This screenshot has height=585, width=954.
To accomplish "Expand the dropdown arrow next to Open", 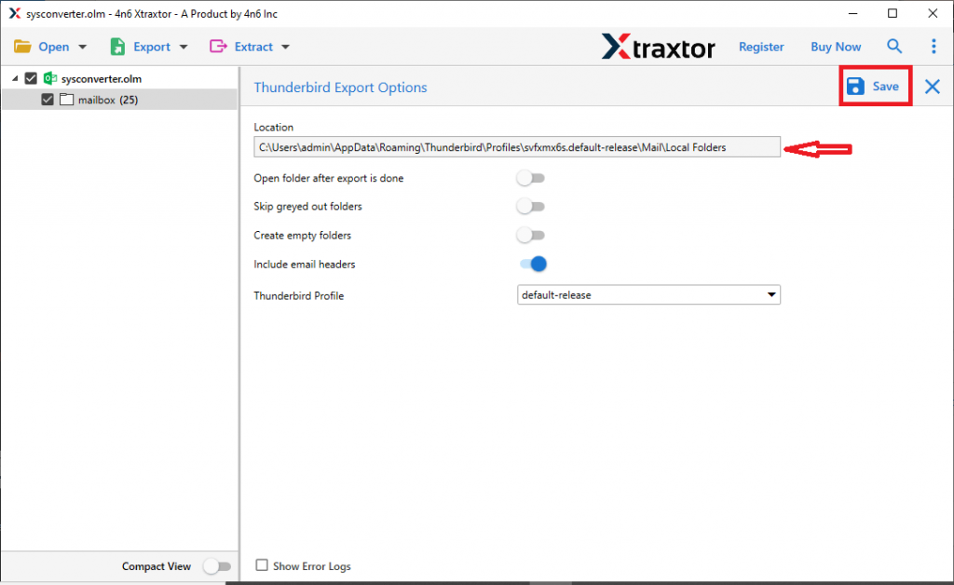I will (x=82, y=46).
